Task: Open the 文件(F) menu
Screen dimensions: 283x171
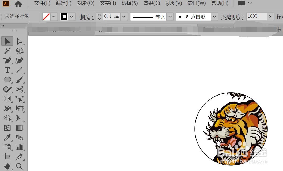Action: click(42, 3)
